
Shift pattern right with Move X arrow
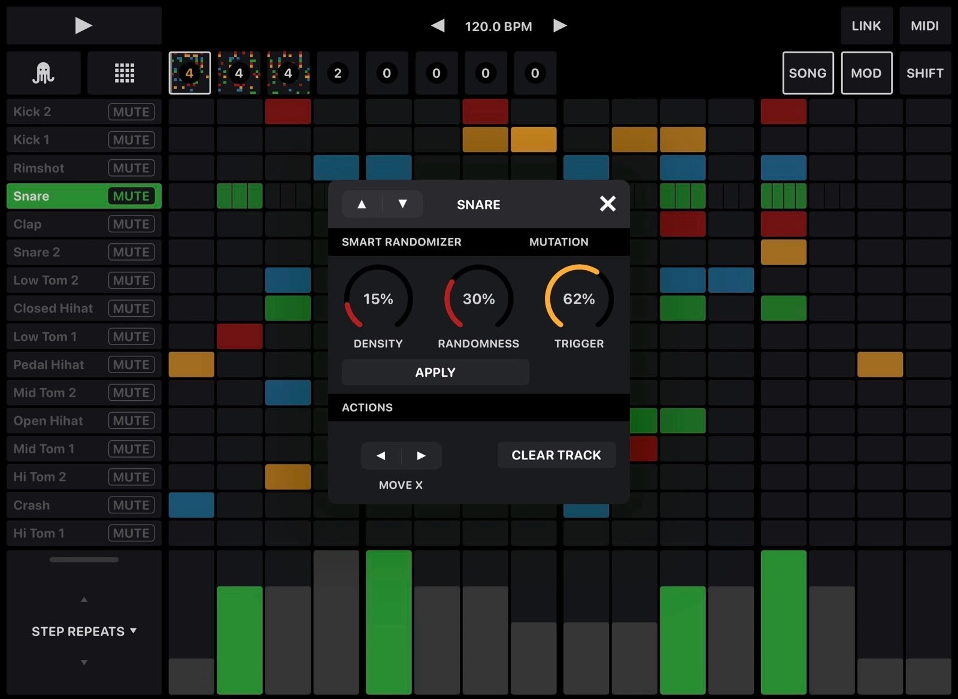(422, 456)
